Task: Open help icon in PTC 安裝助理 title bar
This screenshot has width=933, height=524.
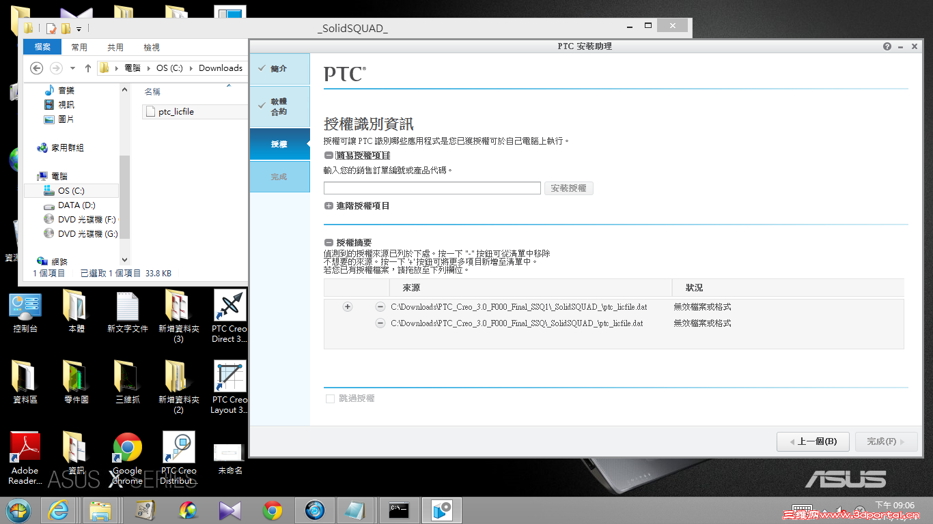Action: [x=887, y=46]
